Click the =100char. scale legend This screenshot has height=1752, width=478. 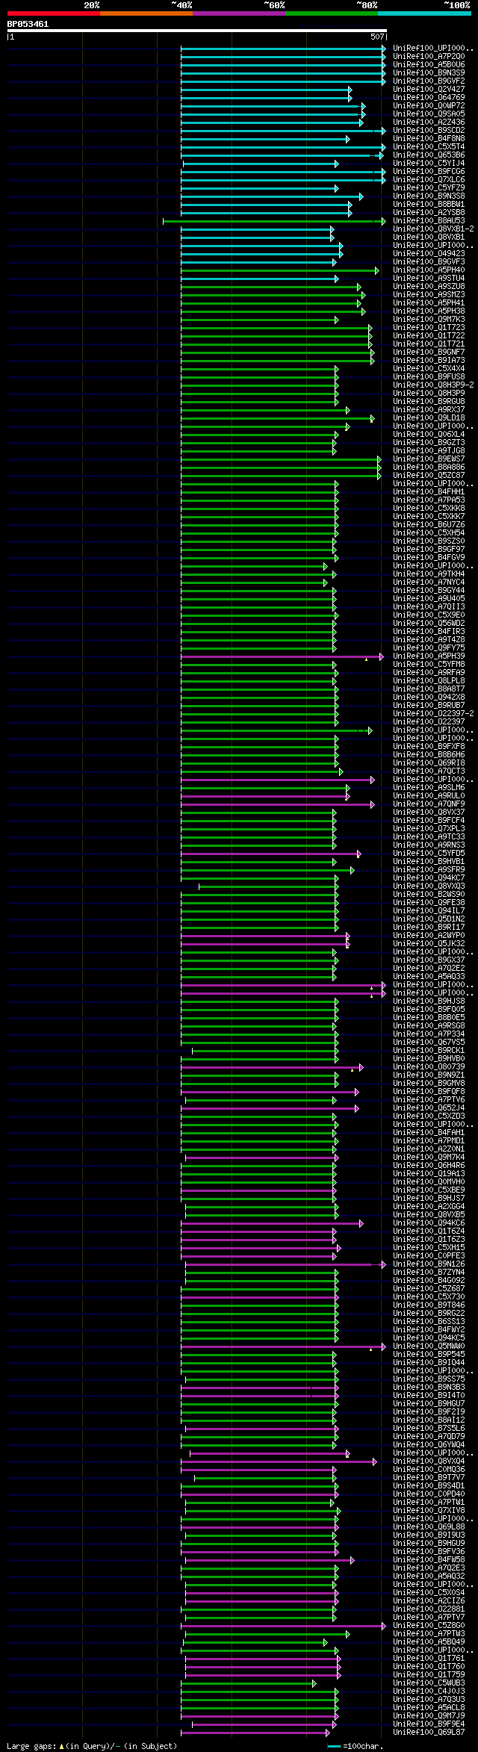coord(356,1746)
